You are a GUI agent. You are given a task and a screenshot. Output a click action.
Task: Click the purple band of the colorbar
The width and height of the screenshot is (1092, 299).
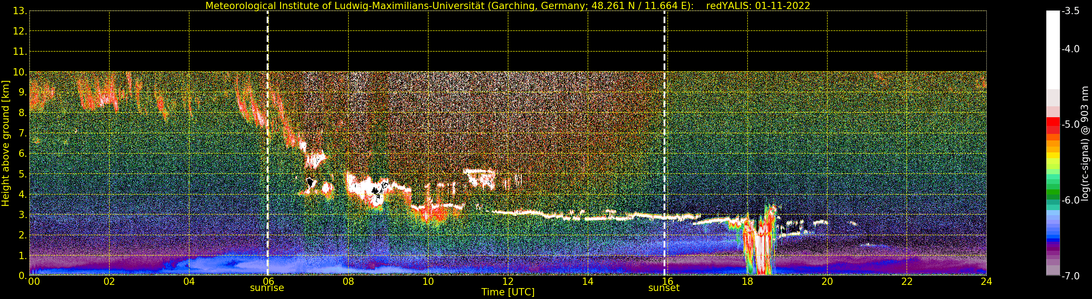pos(1053,250)
